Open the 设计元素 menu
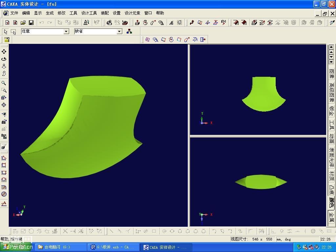This screenshot has height=252, width=336. coord(133,13)
